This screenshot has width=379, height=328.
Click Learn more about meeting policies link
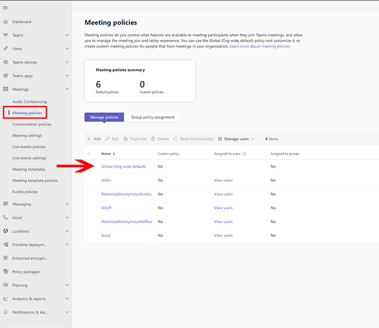tap(260, 46)
